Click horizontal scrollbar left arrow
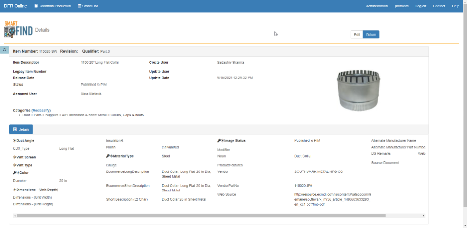Image resolution: width=467 pixels, height=228 pixels. [x=15, y=215]
